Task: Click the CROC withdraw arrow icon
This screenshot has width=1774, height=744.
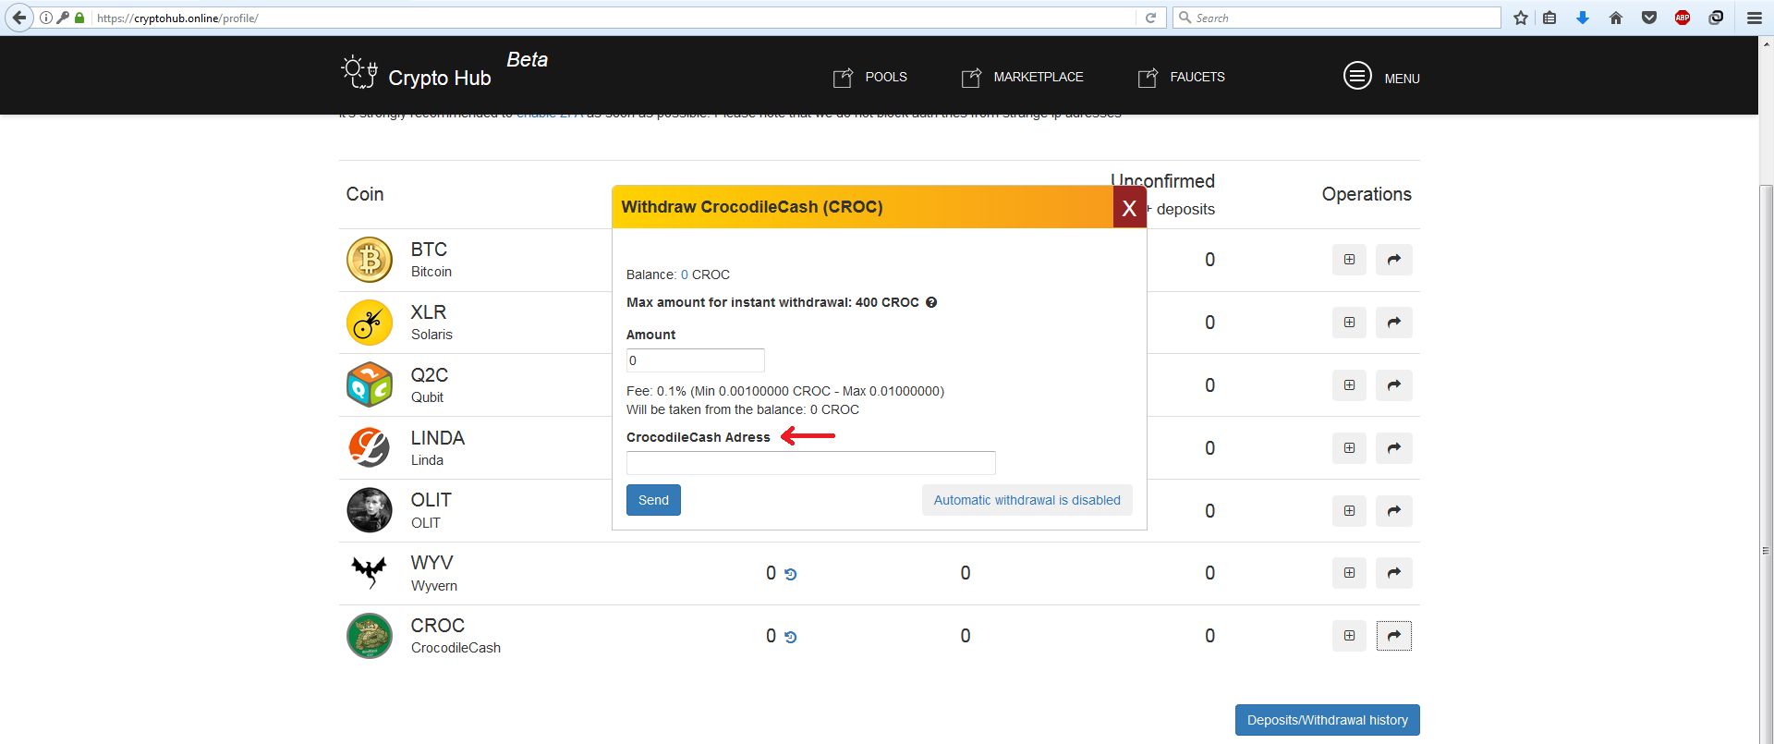Action: (1394, 636)
